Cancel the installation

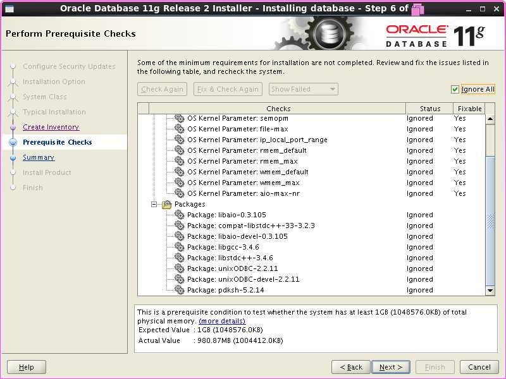tap(479, 367)
